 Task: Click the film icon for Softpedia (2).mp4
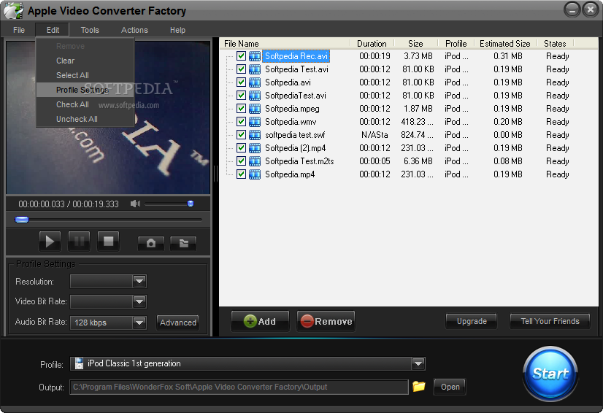tap(255, 148)
